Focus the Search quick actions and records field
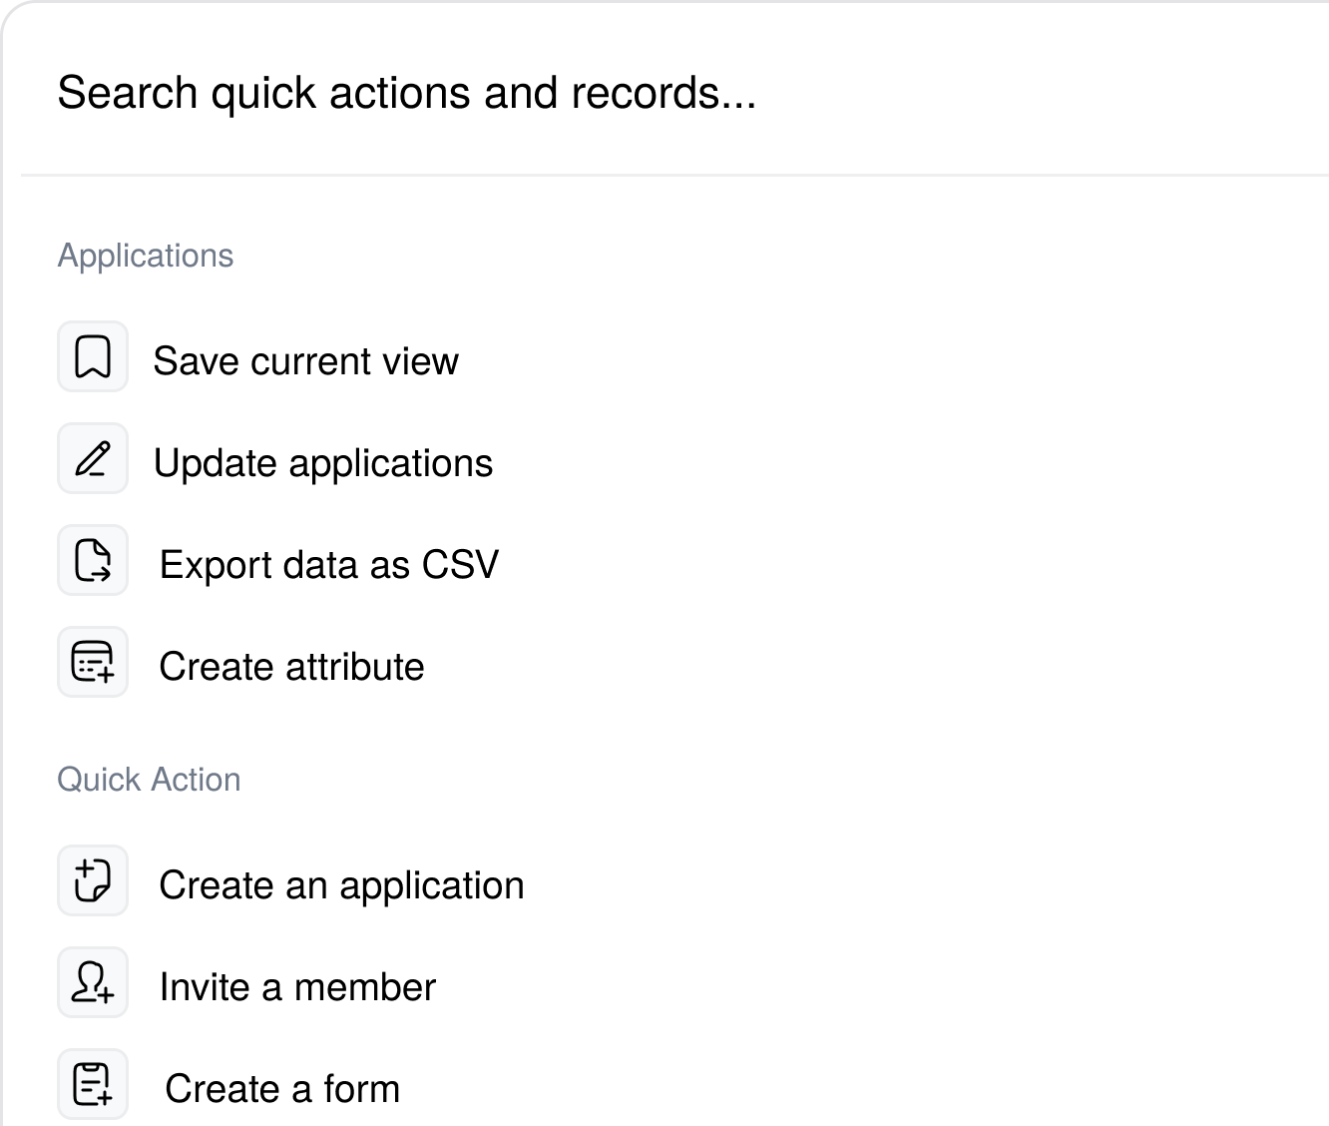Viewport: 1329px width, 1126px height. [x=599, y=93]
